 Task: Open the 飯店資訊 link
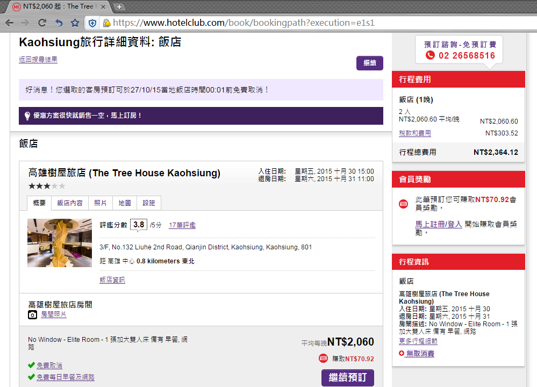click(x=112, y=280)
